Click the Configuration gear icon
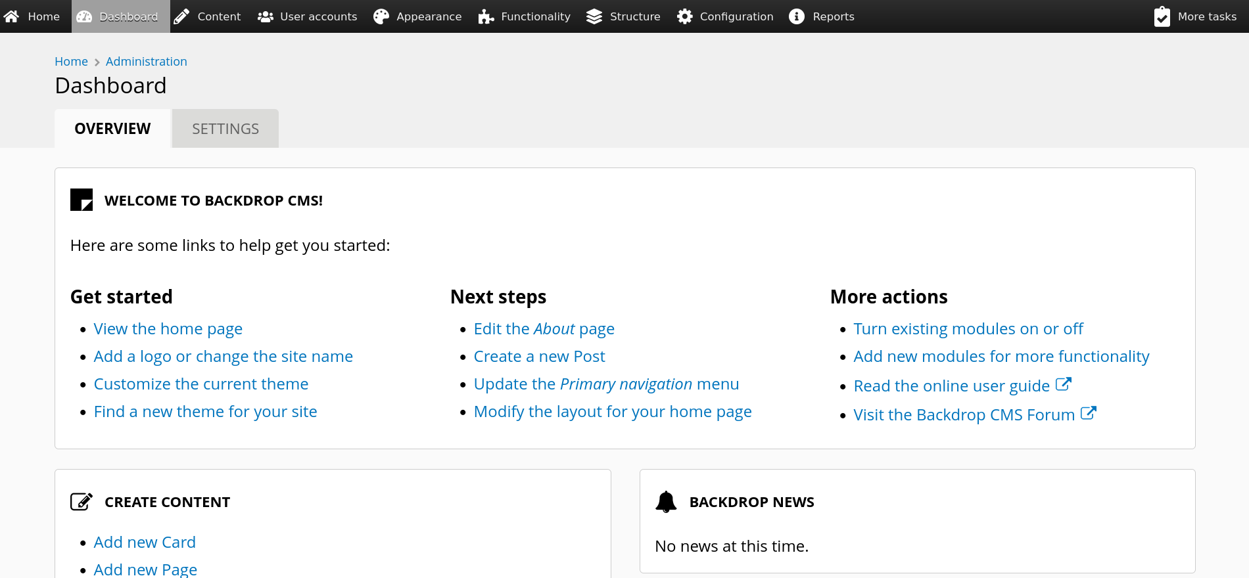This screenshot has height=578, width=1249. coord(685,16)
